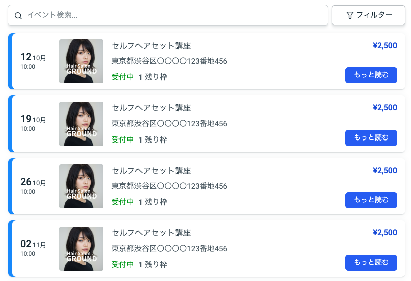
Task: Click the ¥2,500 price on 19 October event
Action: pos(385,108)
